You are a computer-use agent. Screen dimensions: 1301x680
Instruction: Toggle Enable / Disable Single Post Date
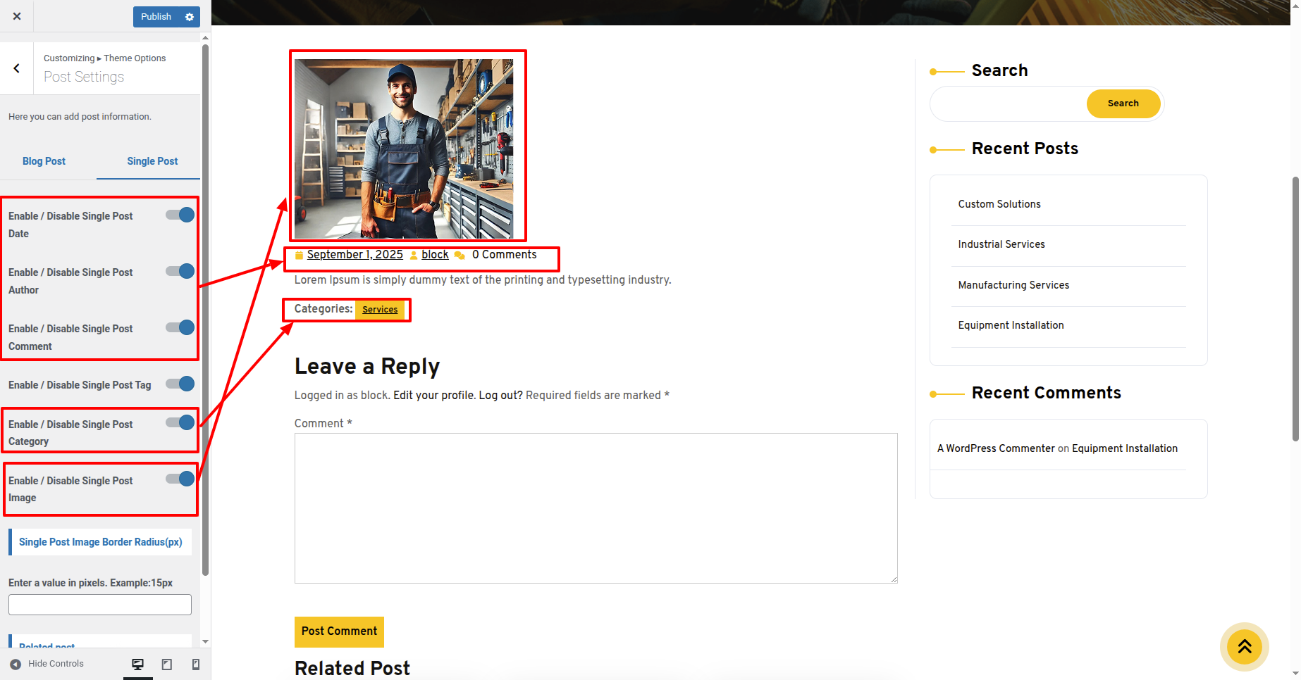(180, 215)
